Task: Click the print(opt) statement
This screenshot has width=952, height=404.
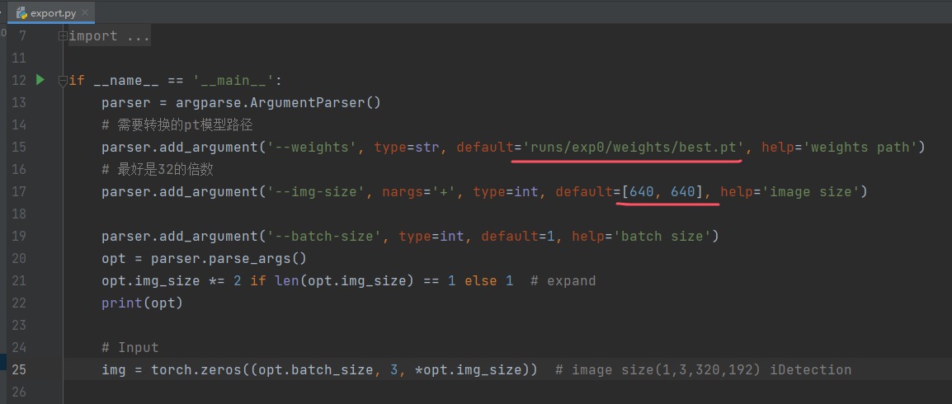Action: click(142, 303)
